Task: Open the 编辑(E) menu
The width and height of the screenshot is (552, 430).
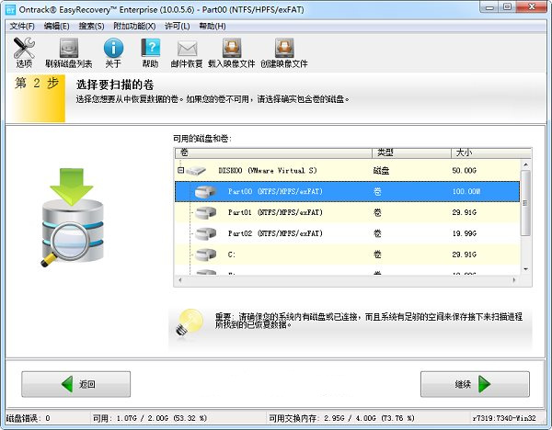Action: [x=57, y=27]
